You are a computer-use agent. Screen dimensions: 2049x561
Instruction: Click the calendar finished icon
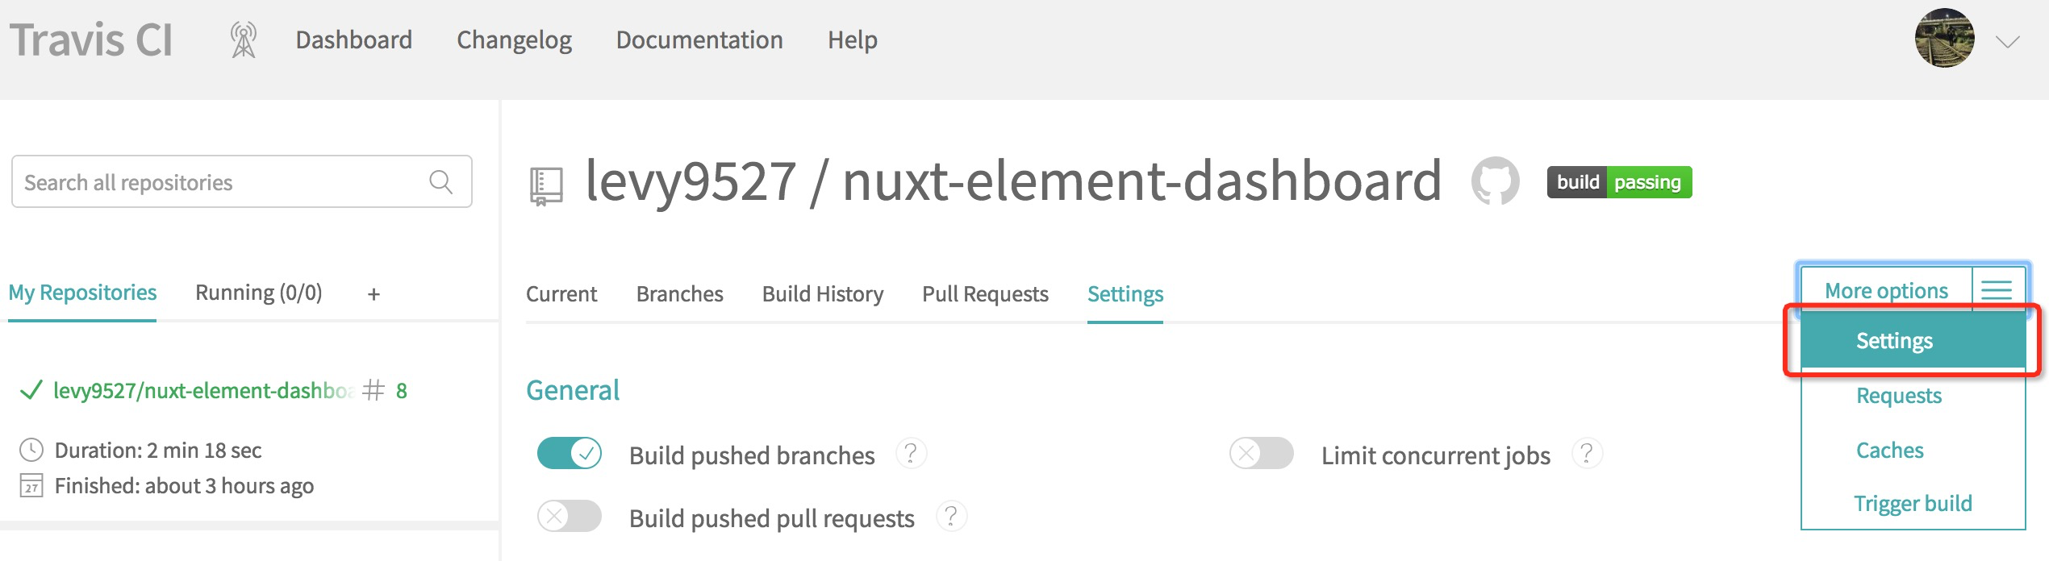tap(31, 485)
